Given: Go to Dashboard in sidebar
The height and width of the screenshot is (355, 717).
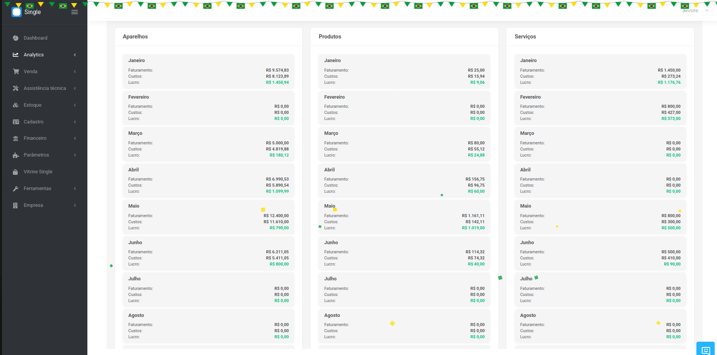Looking at the screenshot, I should [x=35, y=38].
